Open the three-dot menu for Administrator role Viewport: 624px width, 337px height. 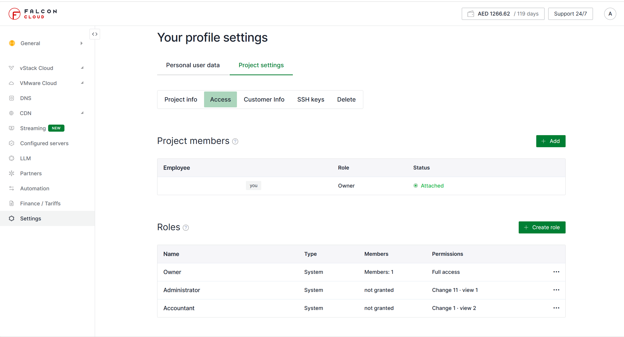pos(556,290)
